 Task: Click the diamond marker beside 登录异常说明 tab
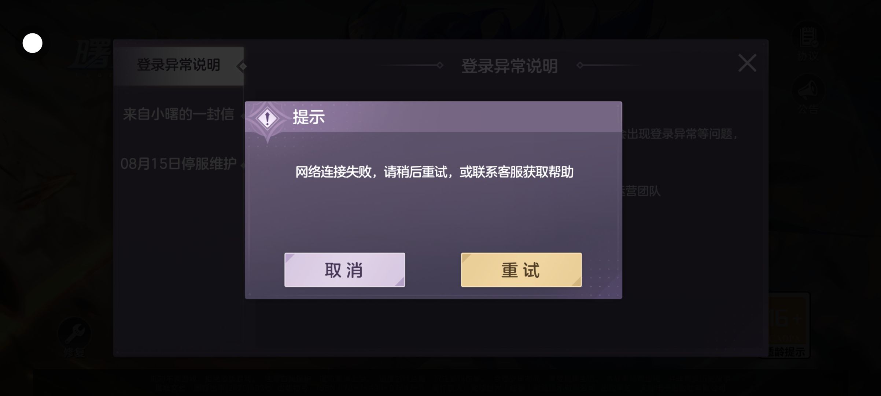[242, 66]
